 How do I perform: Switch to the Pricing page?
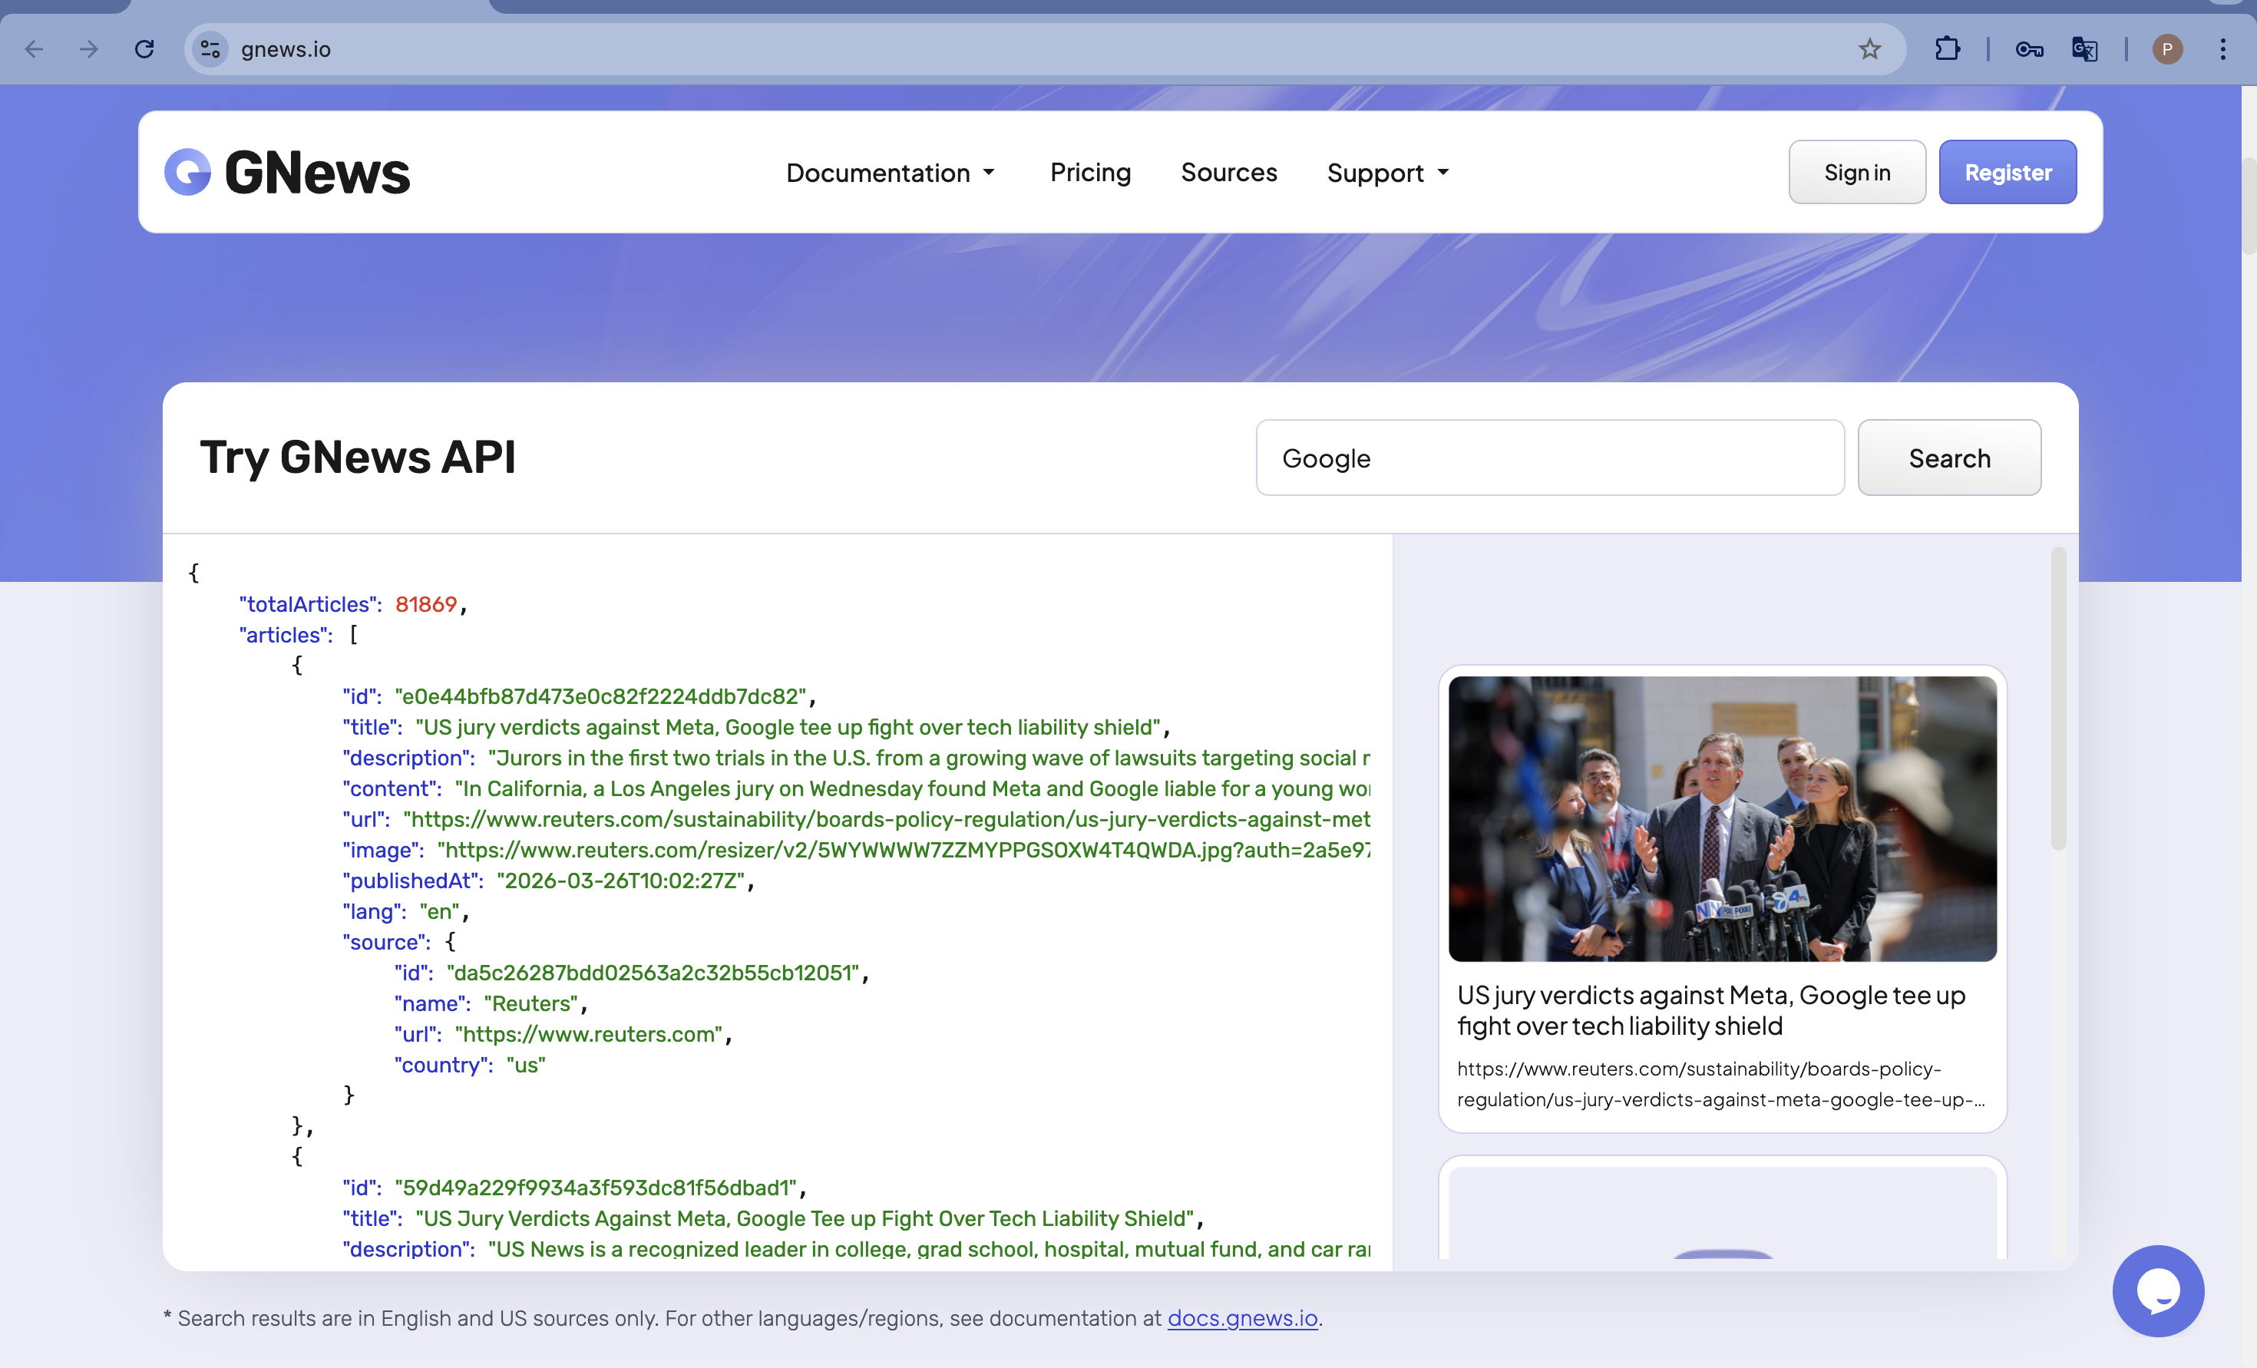click(1090, 172)
